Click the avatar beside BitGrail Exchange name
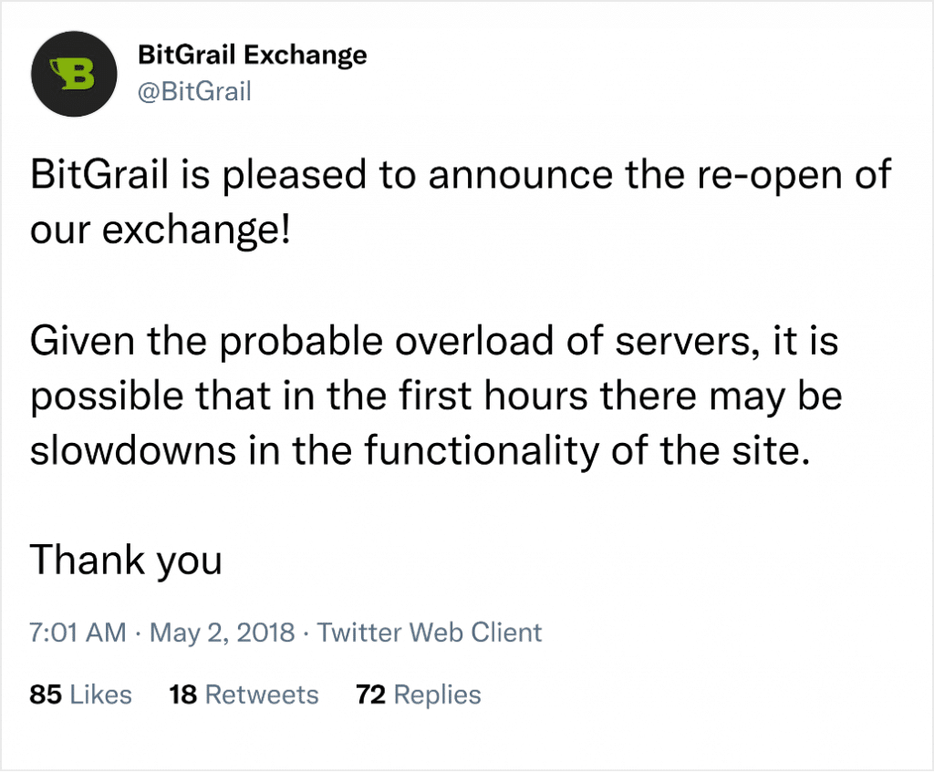 (x=74, y=74)
